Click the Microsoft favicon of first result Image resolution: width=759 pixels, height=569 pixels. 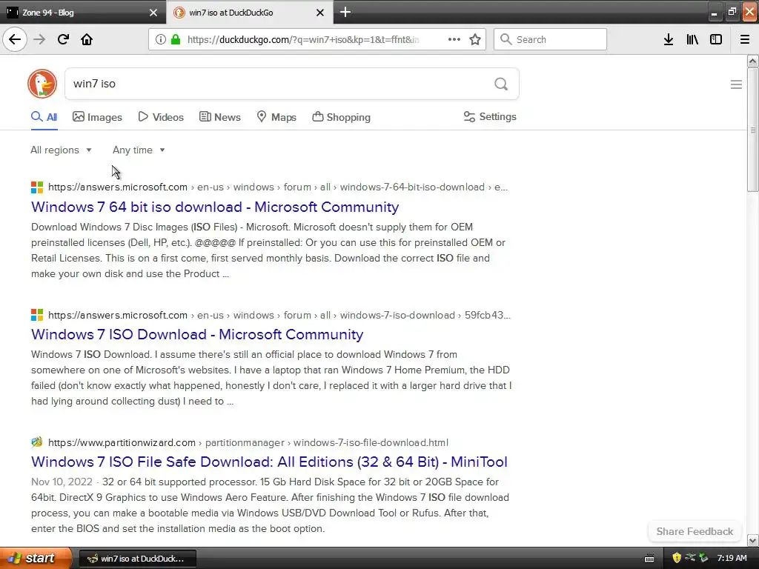37,187
